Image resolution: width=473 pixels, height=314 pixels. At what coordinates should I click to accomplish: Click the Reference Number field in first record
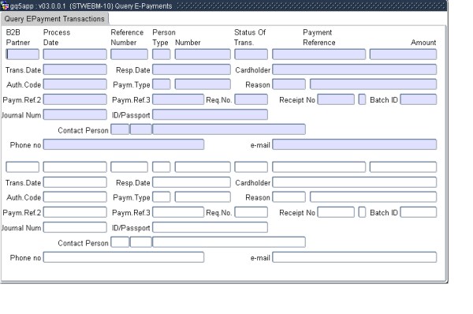pos(129,54)
